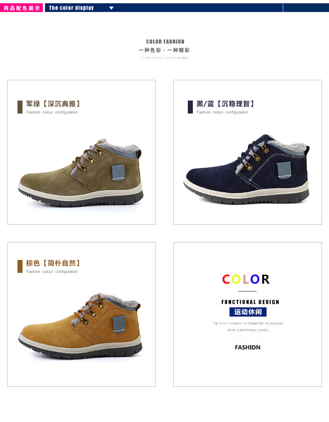Image resolution: width=329 pixels, height=422 pixels.
Task: Click the blue tag badge on green shoe
Action: 118,173
